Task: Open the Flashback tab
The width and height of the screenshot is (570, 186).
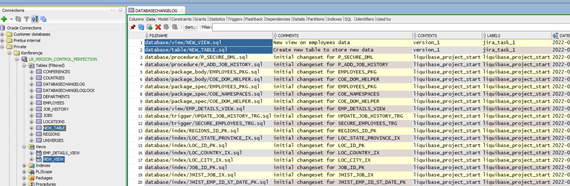Action: tap(254, 19)
